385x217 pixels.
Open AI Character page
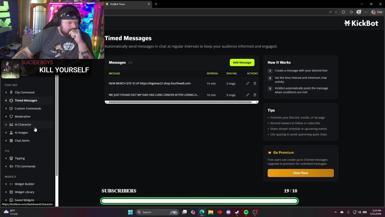[x=23, y=124]
